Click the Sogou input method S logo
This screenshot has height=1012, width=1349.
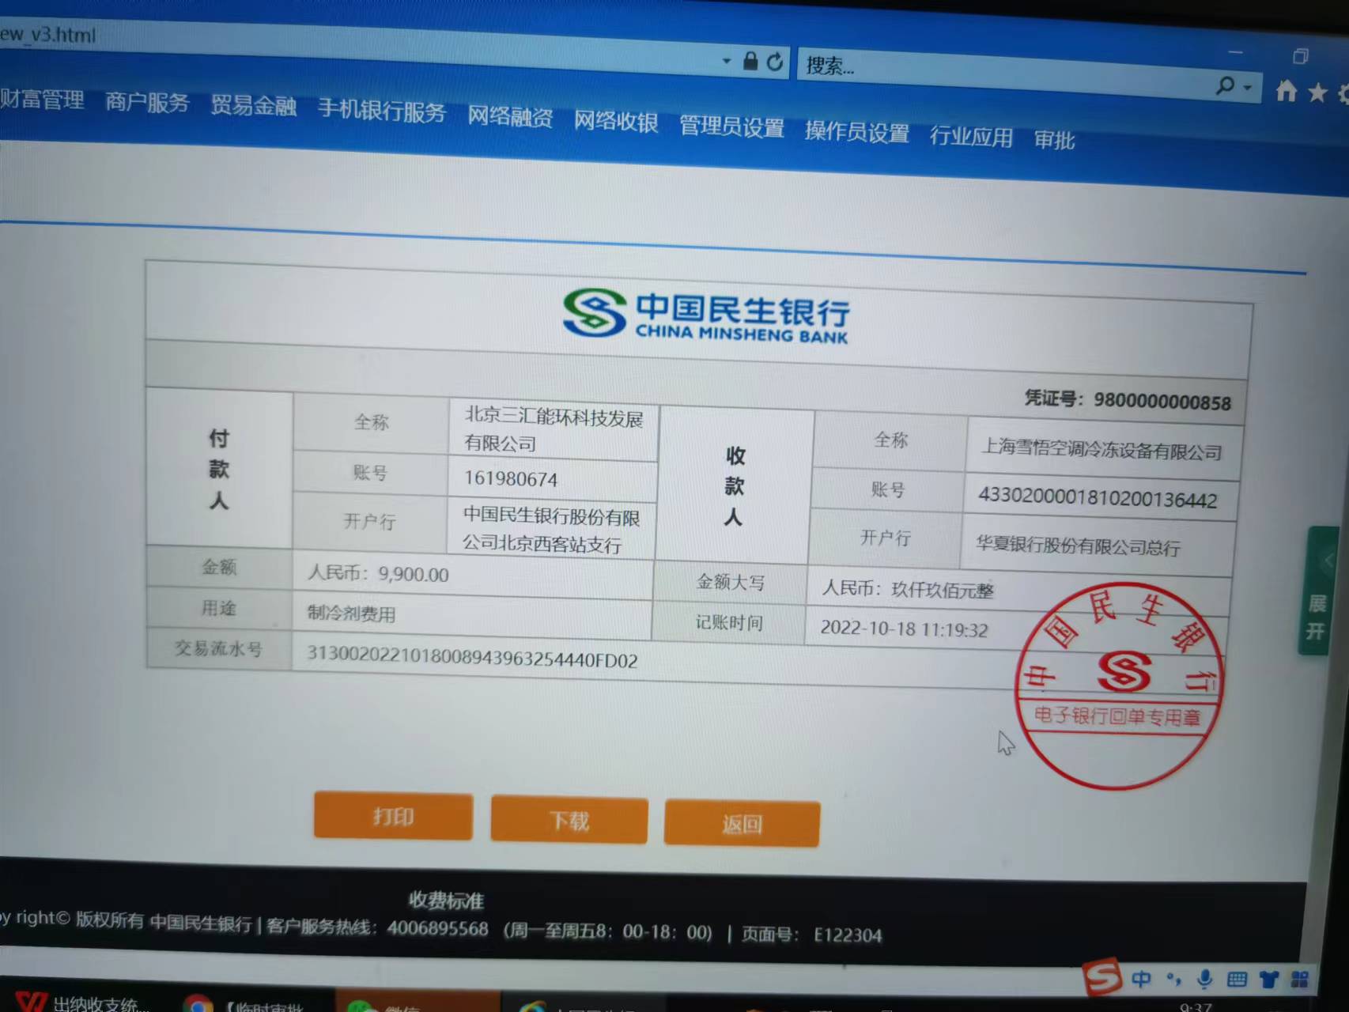coord(1102,977)
